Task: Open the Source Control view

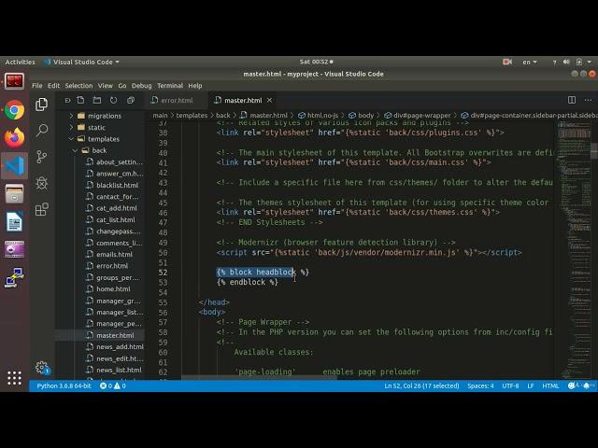Action: (x=41, y=157)
